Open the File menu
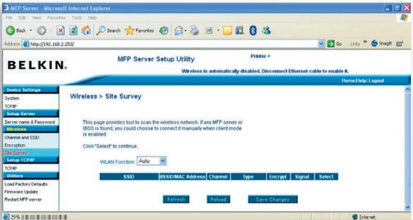 [9, 18]
